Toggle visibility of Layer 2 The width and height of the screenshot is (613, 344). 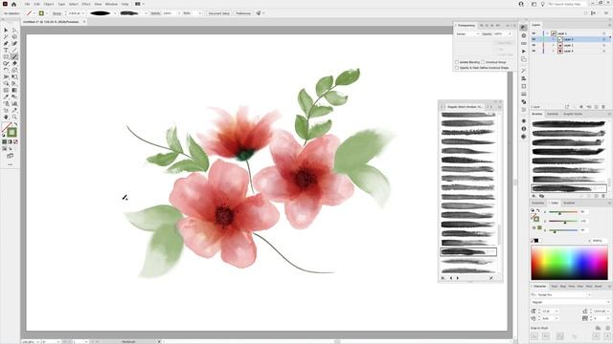(x=534, y=45)
